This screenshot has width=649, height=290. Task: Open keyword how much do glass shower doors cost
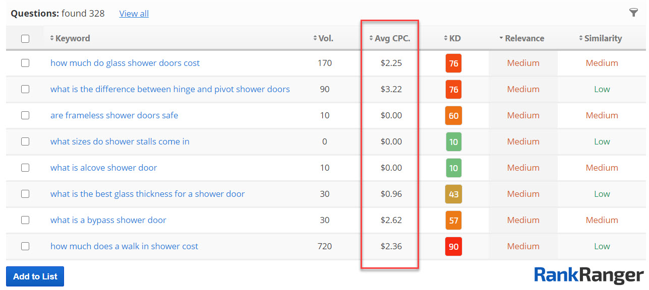125,63
